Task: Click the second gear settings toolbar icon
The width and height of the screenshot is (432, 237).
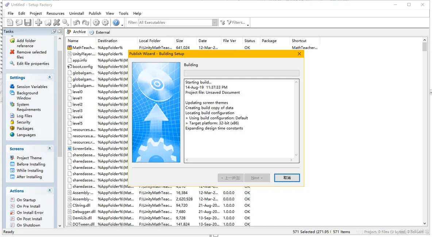Action: pos(105,23)
